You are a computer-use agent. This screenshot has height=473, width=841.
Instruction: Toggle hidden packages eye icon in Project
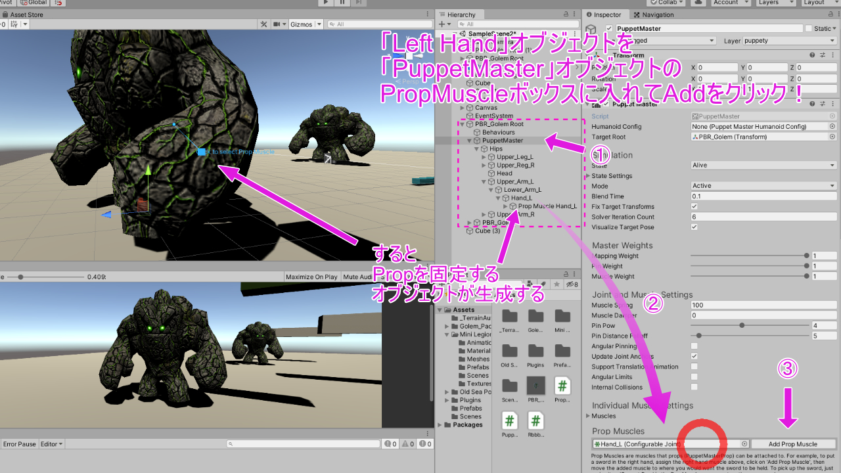pyautogui.click(x=572, y=284)
